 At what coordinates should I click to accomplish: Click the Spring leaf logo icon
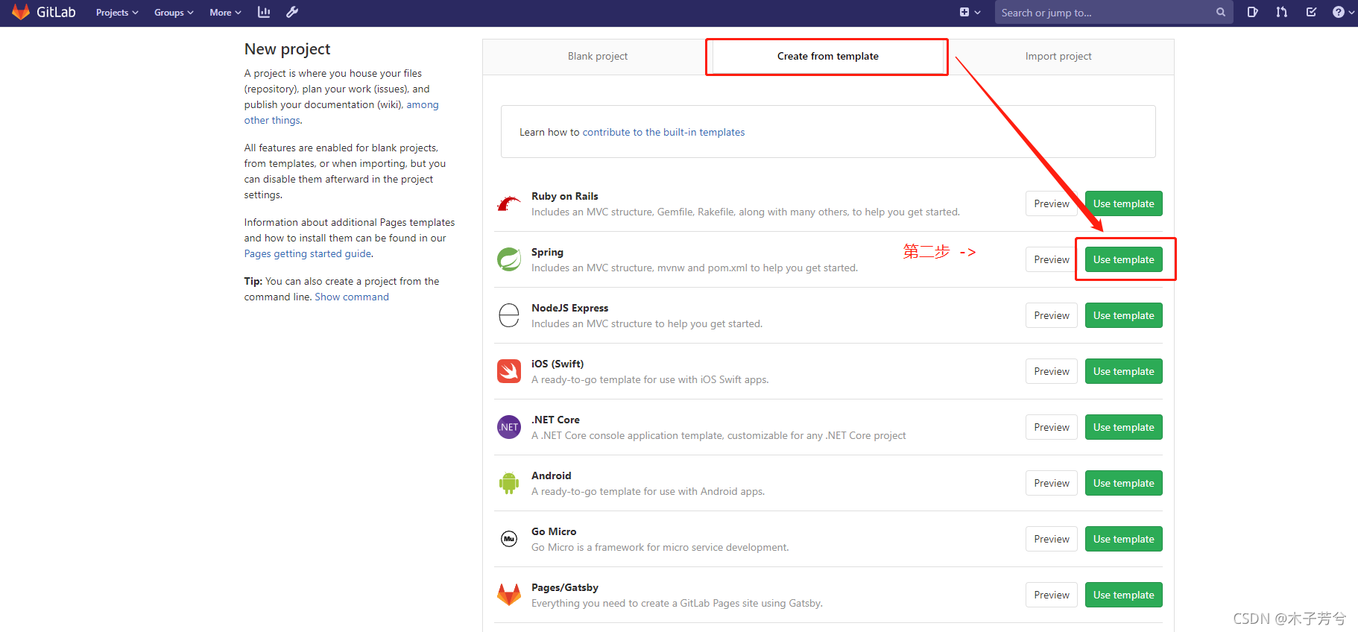pos(509,259)
